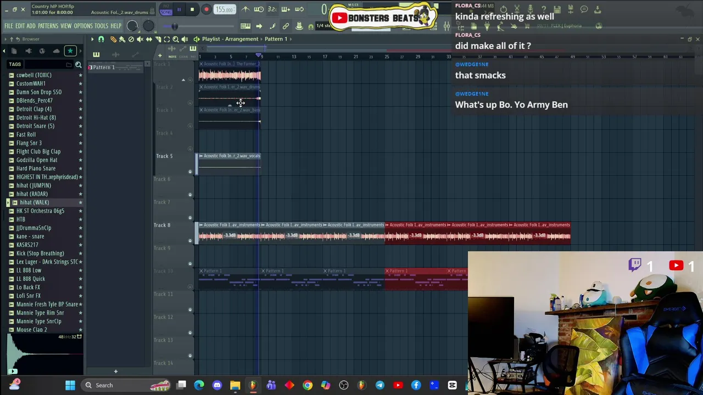703x395 pixels.
Task: Collapse Track 1 group triangle
Action: point(183,80)
